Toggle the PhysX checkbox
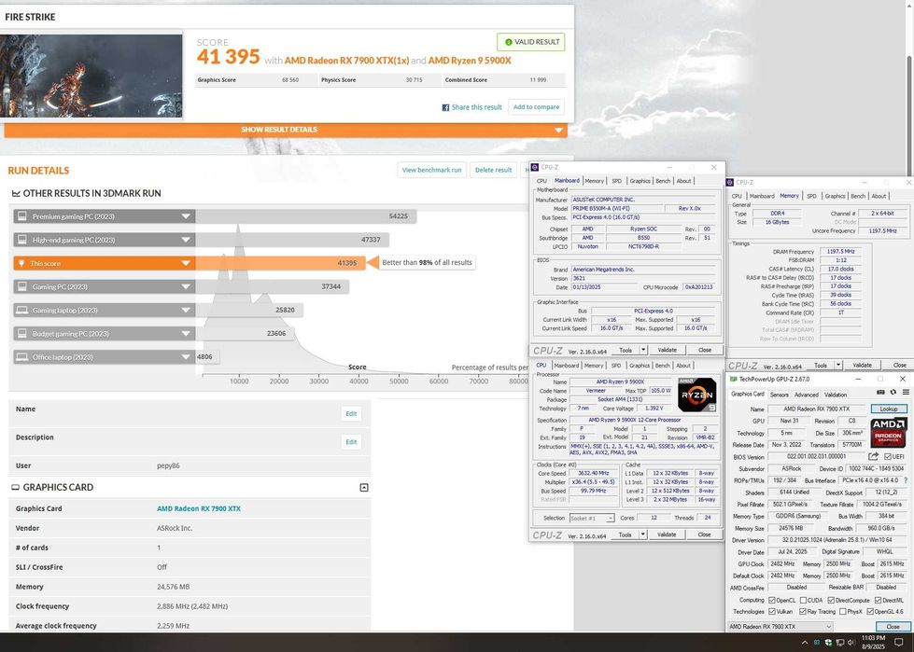The width and height of the screenshot is (914, 652). 842,612
